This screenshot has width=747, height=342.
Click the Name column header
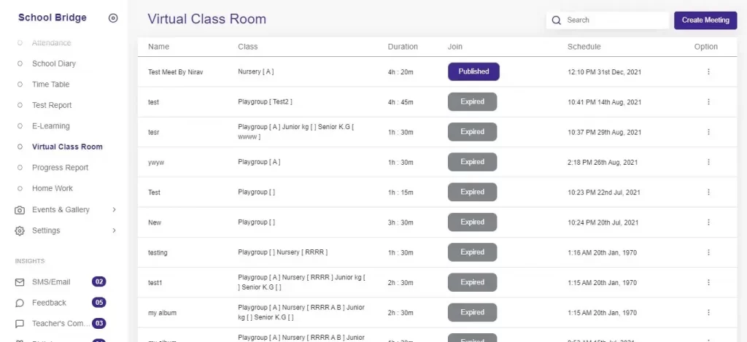(158, 47)
